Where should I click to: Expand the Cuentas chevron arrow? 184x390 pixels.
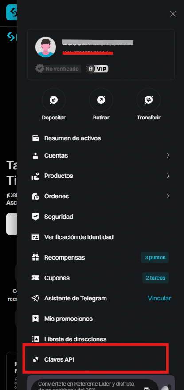point(168,155)
